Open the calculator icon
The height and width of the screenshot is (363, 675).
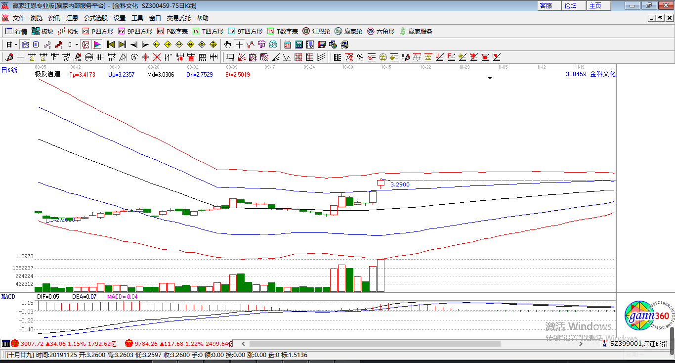tap(299, 45)
